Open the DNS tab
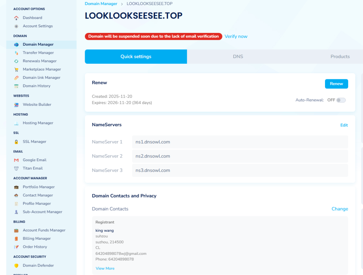The height and width of the screenshot is (275, 363). click(238, 56)
